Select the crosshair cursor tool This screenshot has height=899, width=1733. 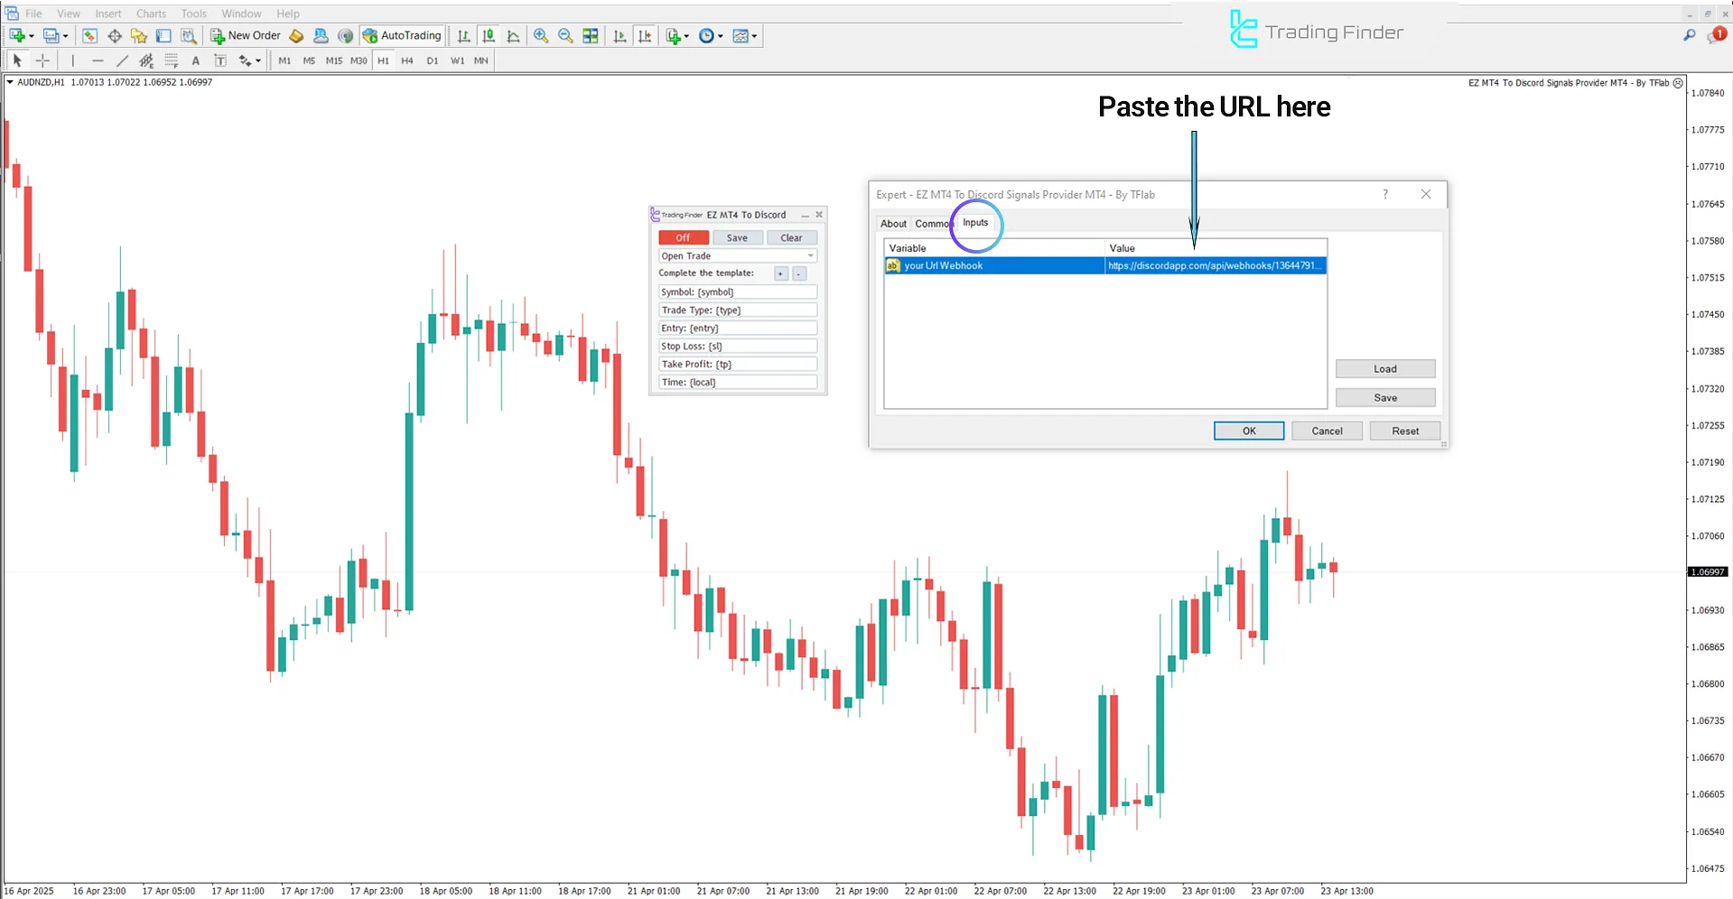point(42,60)
